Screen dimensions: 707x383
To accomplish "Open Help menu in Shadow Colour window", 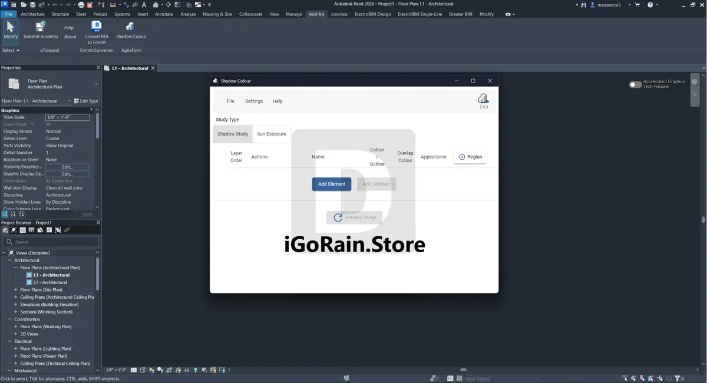I will pos(277,101).
